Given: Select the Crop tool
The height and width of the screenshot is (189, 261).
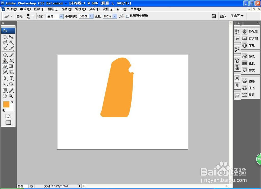Looking at the screenshot, I should (x=5, y=48).
